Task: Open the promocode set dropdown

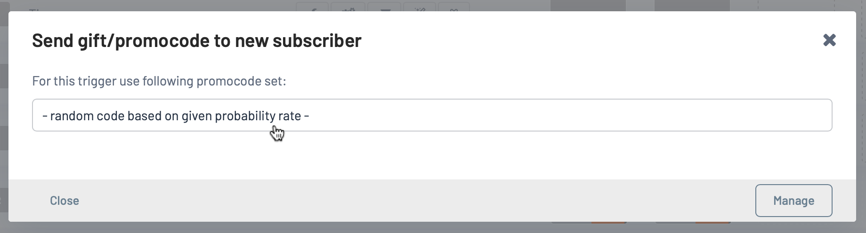Action: [x=432, y=115]
